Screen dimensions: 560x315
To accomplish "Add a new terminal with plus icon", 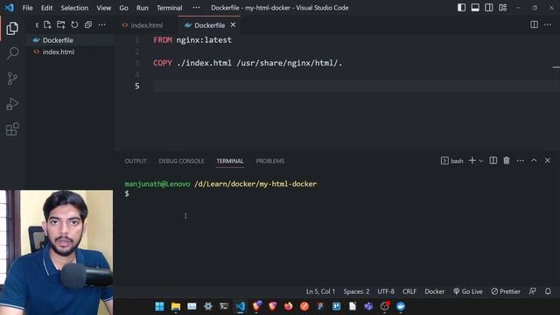I will [x=472, y=161].
